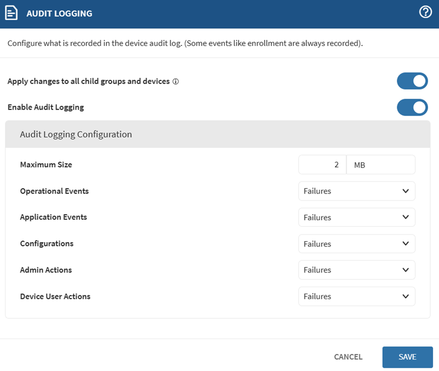Open help via the question mark icon
The width and height of the screenshot is (439, 371).
coord(425,12)
